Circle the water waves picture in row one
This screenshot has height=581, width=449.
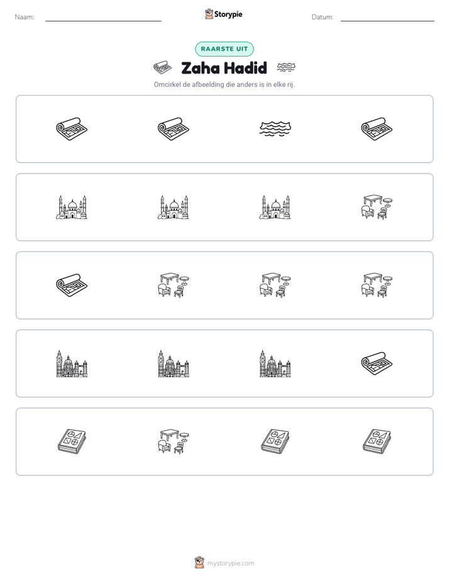coord(275,129)
